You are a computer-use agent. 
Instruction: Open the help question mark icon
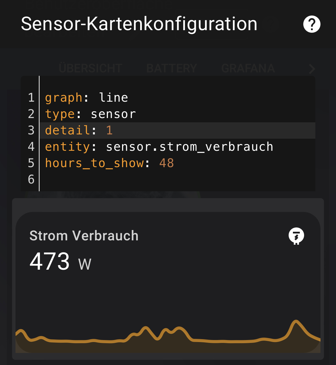[x=312, y=24]
